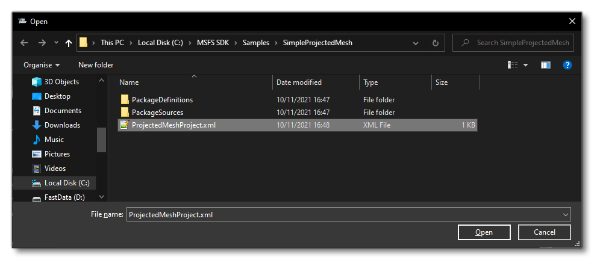
Task: Select the PackageSources folder icon
Action: point(125,113)
